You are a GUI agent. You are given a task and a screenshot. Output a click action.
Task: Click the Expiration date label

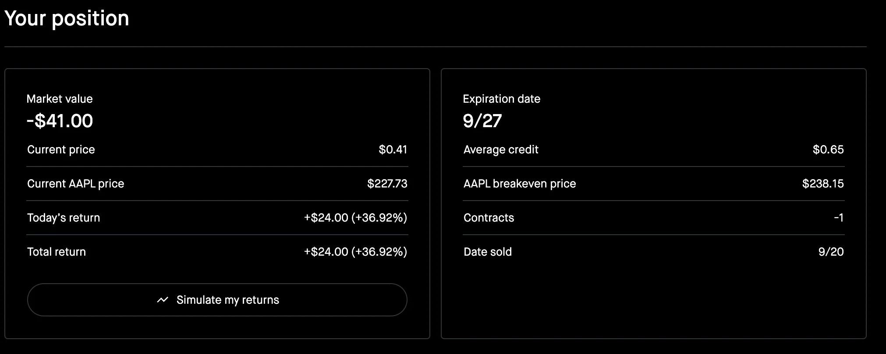tap(501, 99)
